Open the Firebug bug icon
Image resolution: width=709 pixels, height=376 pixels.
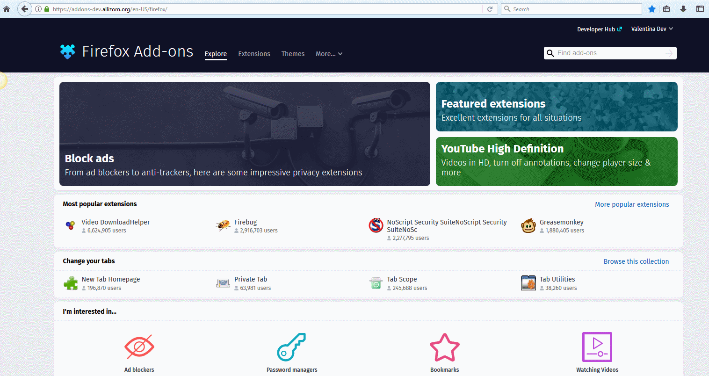tap(223, 225)
